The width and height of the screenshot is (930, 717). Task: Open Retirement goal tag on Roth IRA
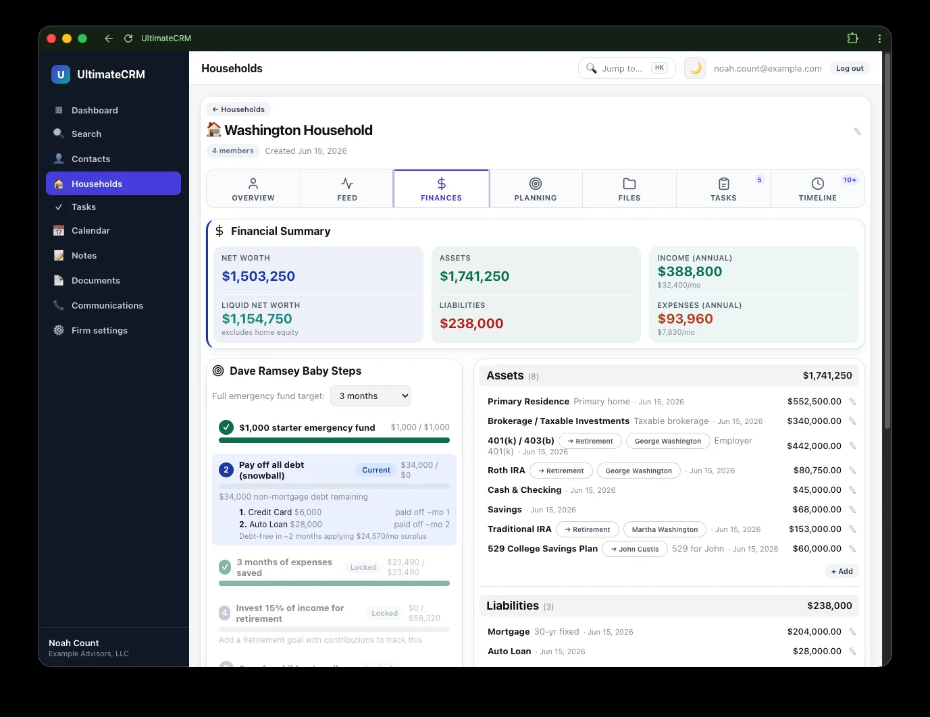[561, 471]
